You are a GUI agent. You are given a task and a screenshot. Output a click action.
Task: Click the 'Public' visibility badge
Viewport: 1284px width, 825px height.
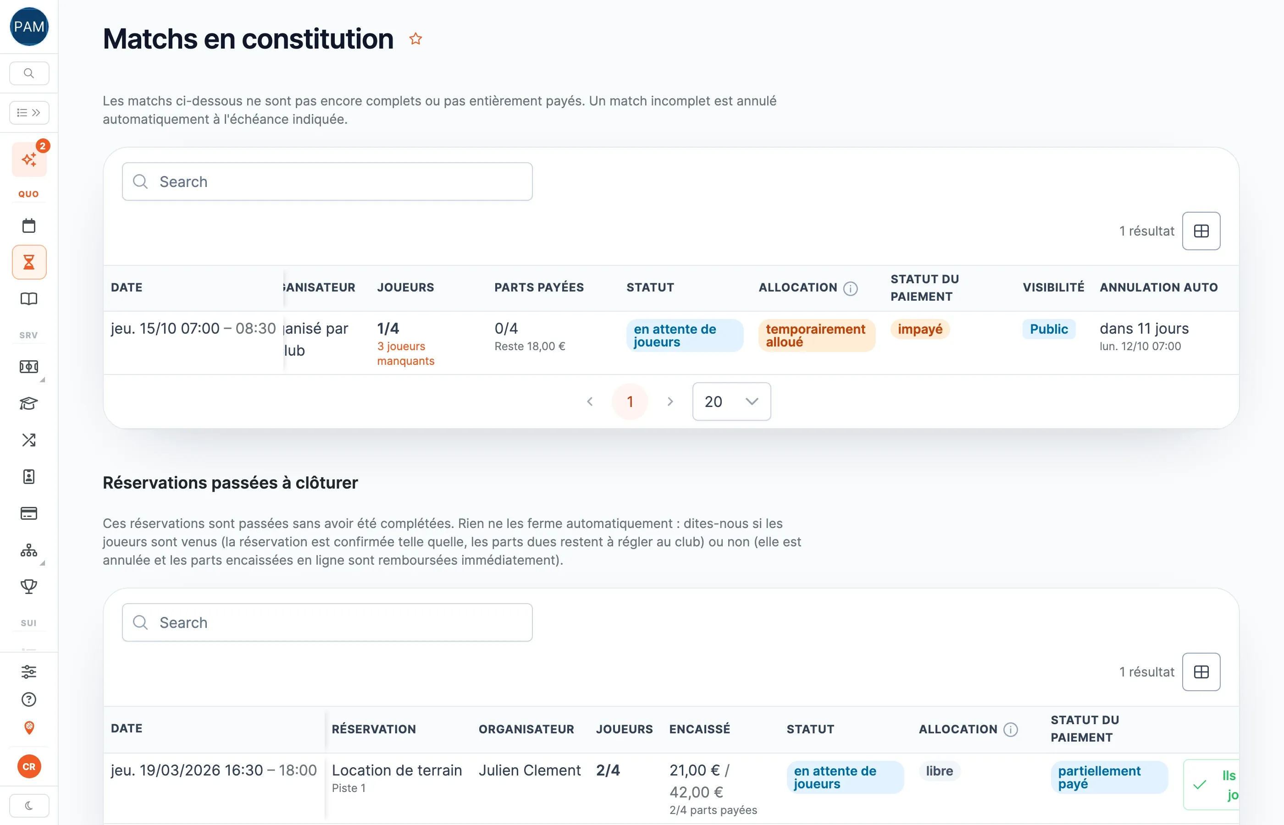[1049, 329]
